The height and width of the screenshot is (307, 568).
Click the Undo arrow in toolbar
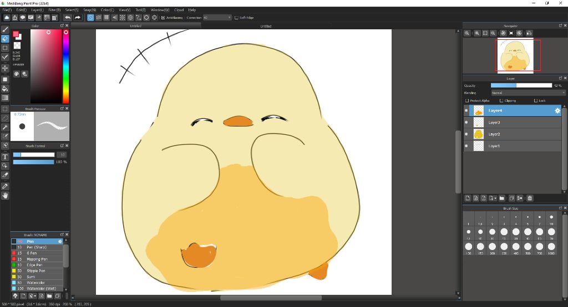(68, 17)
